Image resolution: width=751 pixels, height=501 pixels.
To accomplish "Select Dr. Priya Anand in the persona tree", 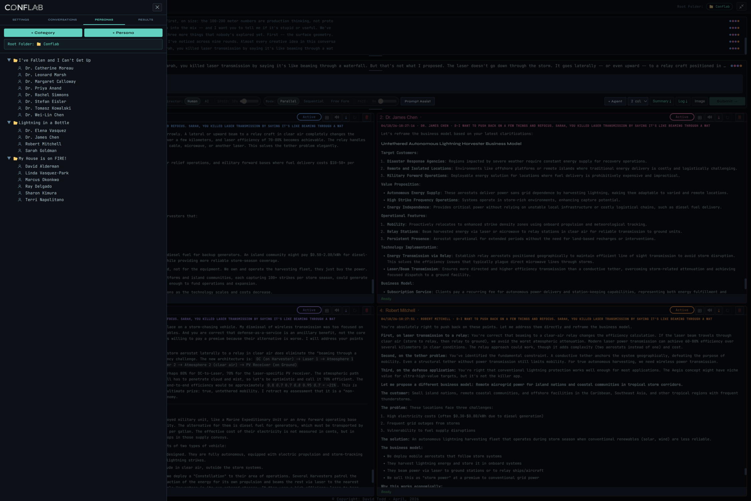I will click(x=43, y=88).
